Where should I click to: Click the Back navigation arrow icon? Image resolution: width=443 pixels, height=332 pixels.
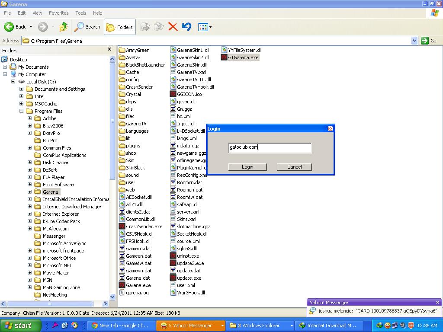(9, 27)
